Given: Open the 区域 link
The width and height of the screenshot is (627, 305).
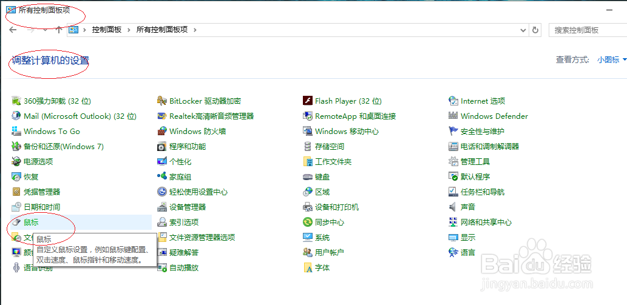Looking at the screenshot, I should 322,192.
